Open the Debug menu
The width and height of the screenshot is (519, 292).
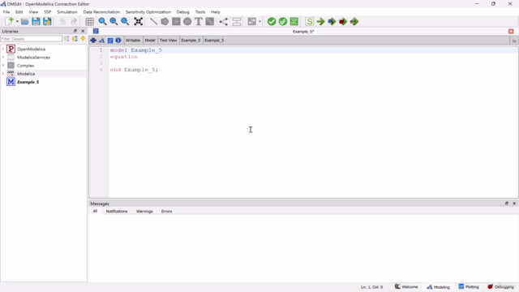(182, 12)
